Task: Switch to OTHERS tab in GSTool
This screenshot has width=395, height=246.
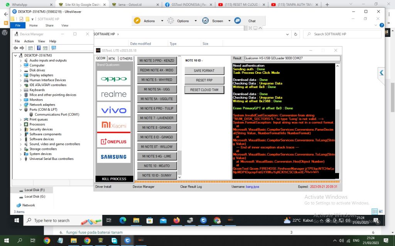Action: click(x=126, y=58)
